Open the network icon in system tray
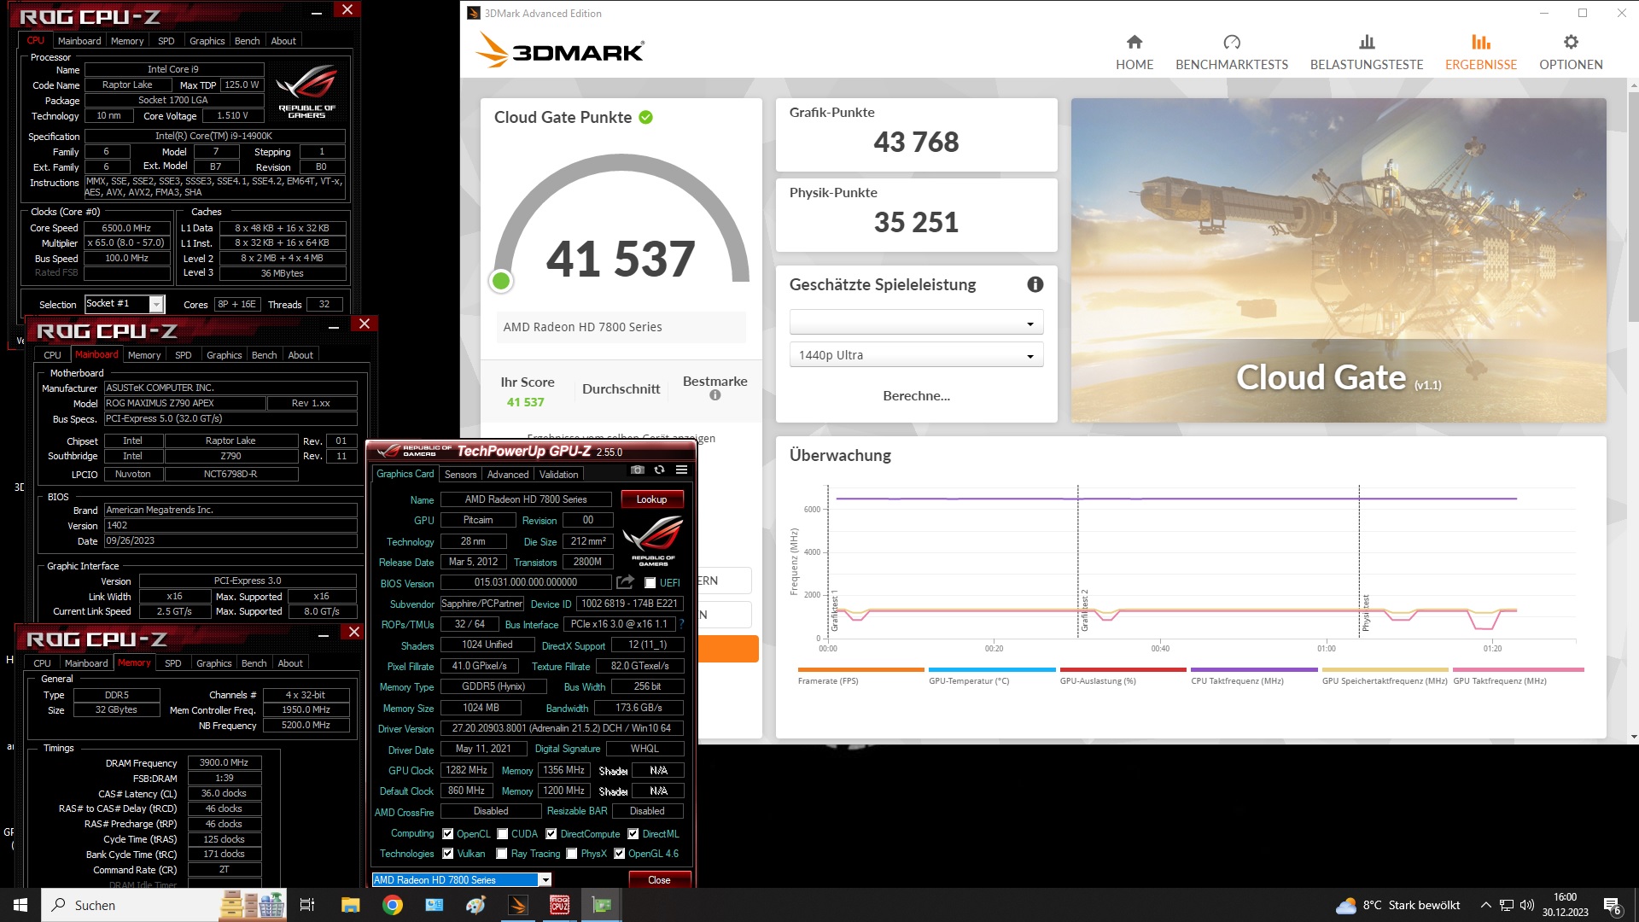This screenshot has width=1639, height=922. click(1507, 905)
